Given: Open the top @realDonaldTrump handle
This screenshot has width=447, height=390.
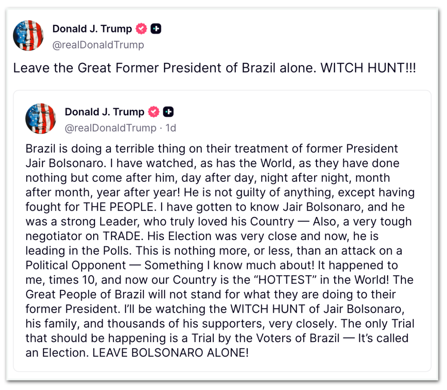Looking at the screenshot, I should click(98, 45).
